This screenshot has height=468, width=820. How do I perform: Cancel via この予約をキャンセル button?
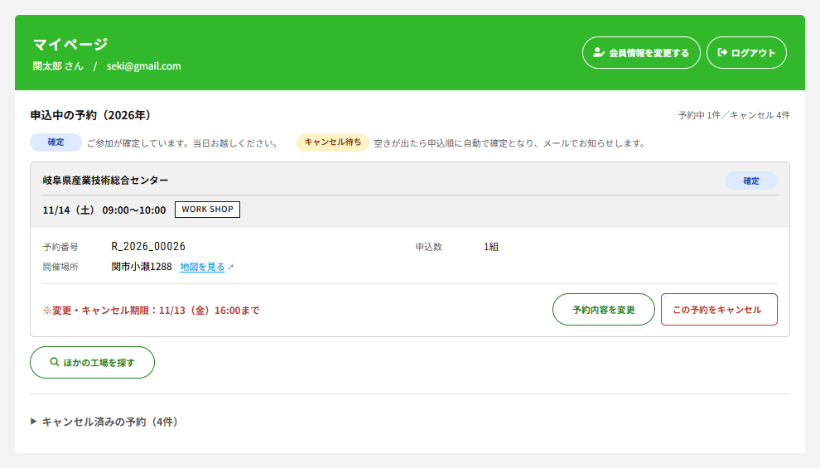click(x=719, y=310)
